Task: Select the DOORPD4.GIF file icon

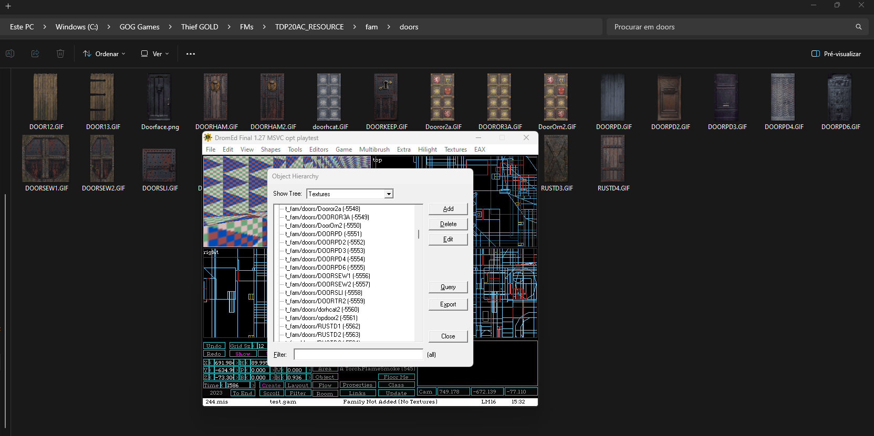Action: pos(783,97)
